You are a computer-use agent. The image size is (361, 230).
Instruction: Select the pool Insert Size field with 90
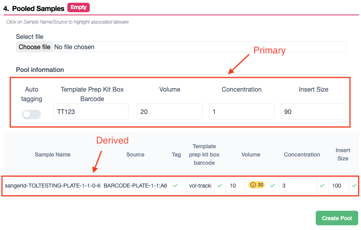point(313,112)
